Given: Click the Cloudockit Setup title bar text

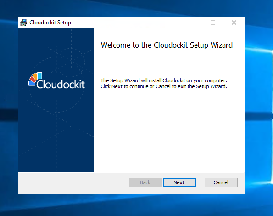Looking at the screenshot, I should pos(50,23).
